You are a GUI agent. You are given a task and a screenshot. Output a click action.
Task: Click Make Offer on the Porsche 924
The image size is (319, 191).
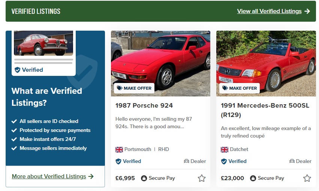pyautogui.click(x=134, y=88)
